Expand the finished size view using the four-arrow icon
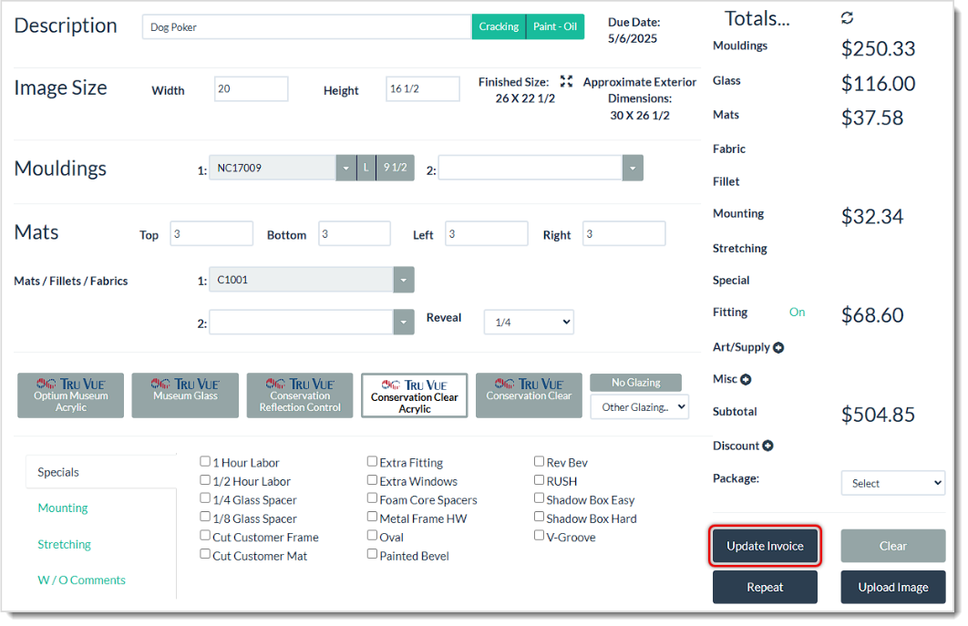 pos(566,80)
